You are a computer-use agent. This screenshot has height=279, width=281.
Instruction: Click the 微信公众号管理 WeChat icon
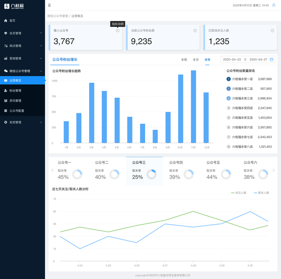[x=6, y=71]
